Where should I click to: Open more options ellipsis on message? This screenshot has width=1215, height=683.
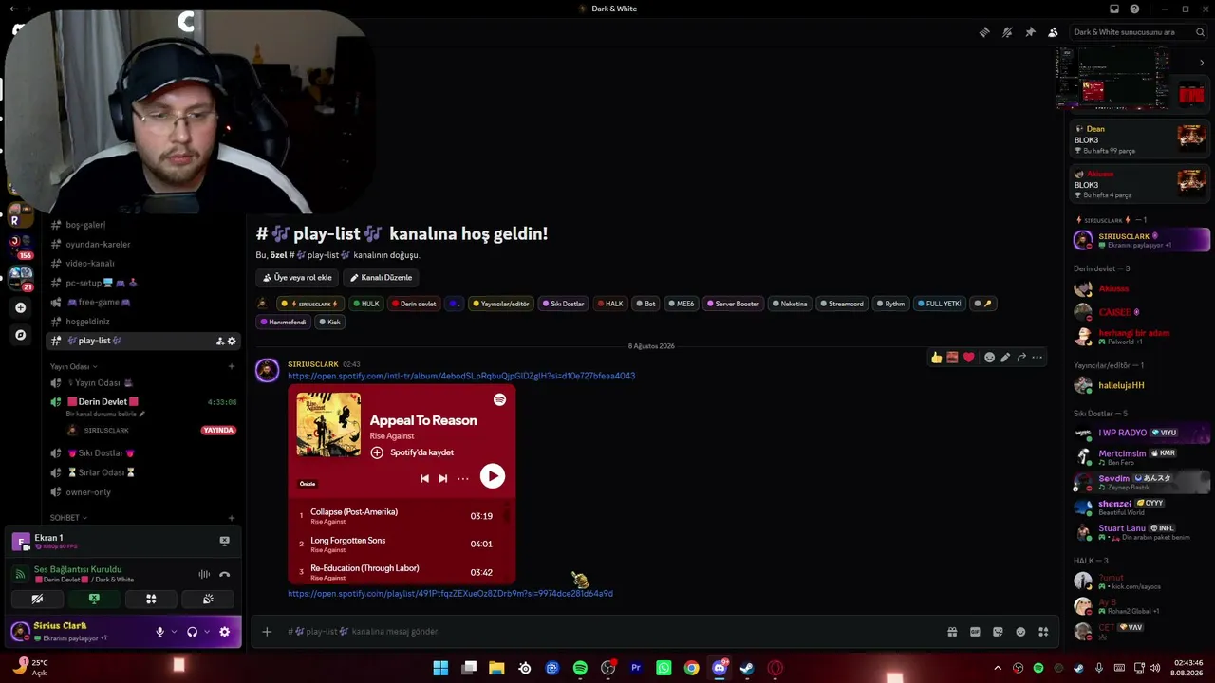pyautogui.click(x=1037, y=358)
